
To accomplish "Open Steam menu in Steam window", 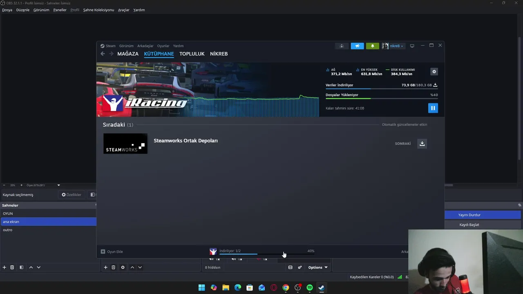I will pos(111,46).
